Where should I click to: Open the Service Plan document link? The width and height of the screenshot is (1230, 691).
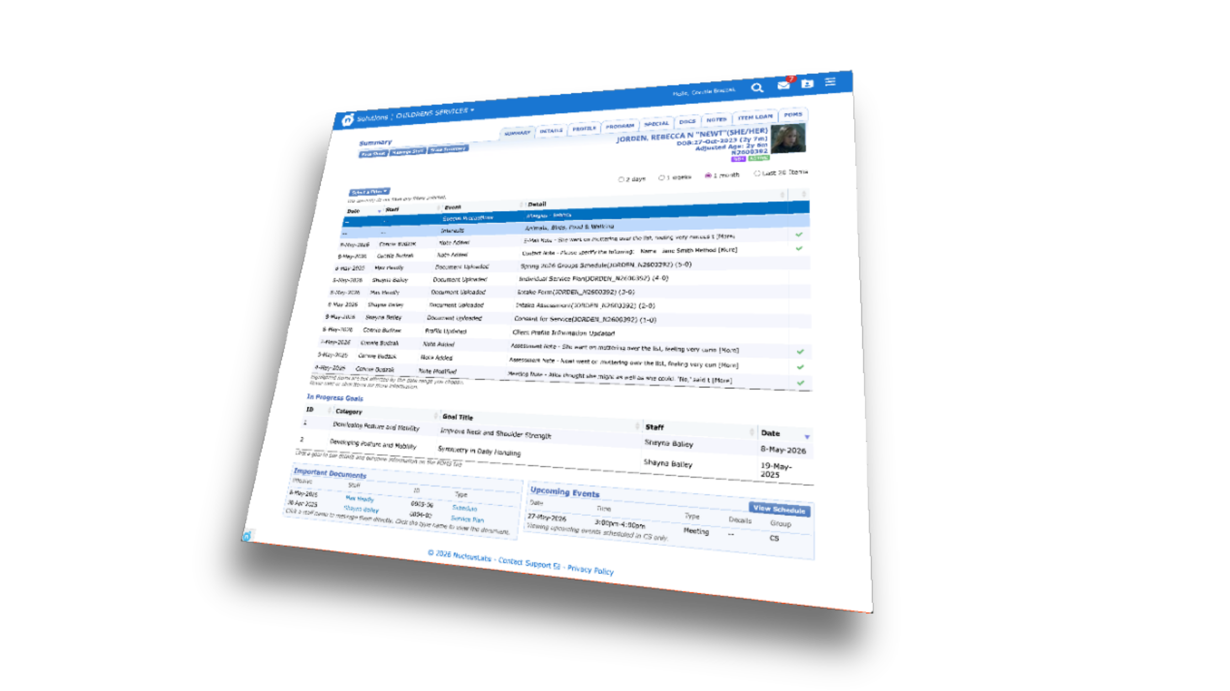pyautogui.click(x=467, y=519)
